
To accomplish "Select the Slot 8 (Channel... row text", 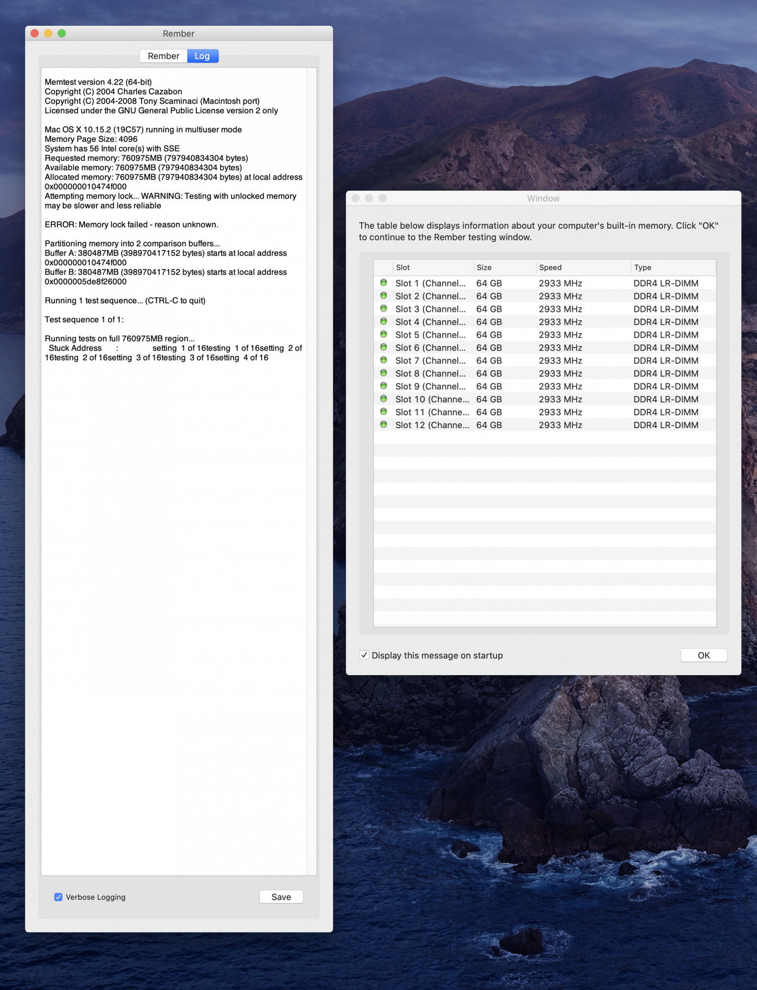I will coord(430,373).
